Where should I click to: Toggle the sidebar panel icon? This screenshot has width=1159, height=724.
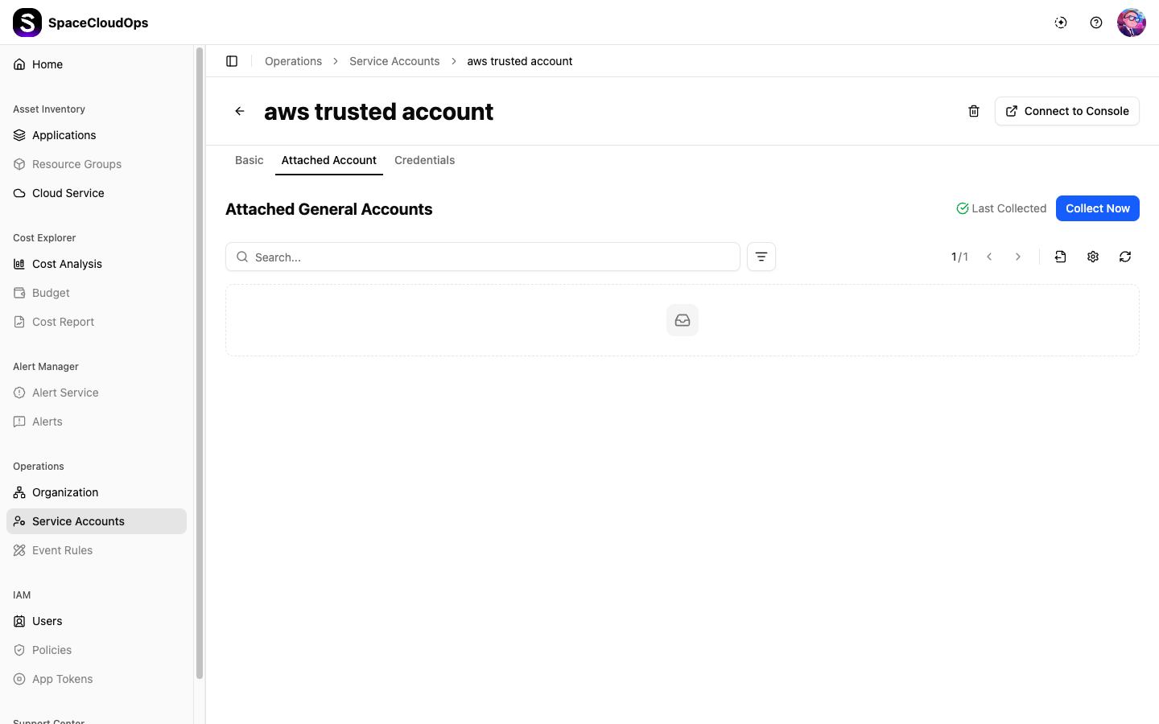point(232,61)
